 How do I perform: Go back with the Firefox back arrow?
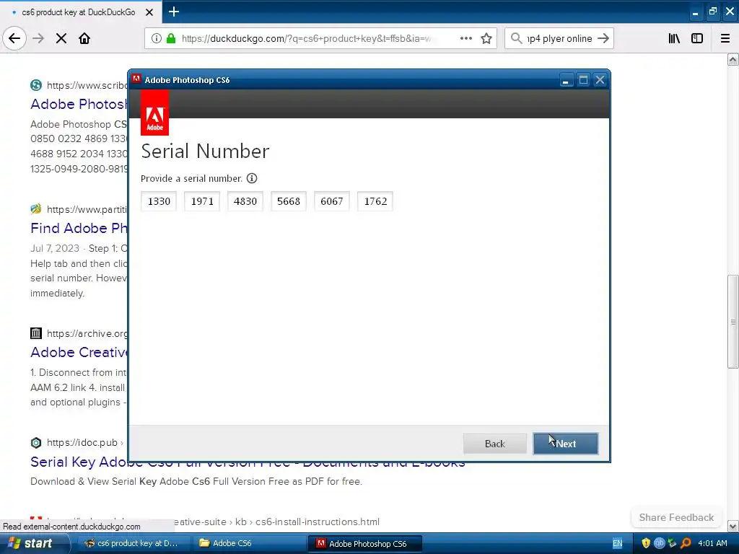pyautogui.click(x=14, y=38)
